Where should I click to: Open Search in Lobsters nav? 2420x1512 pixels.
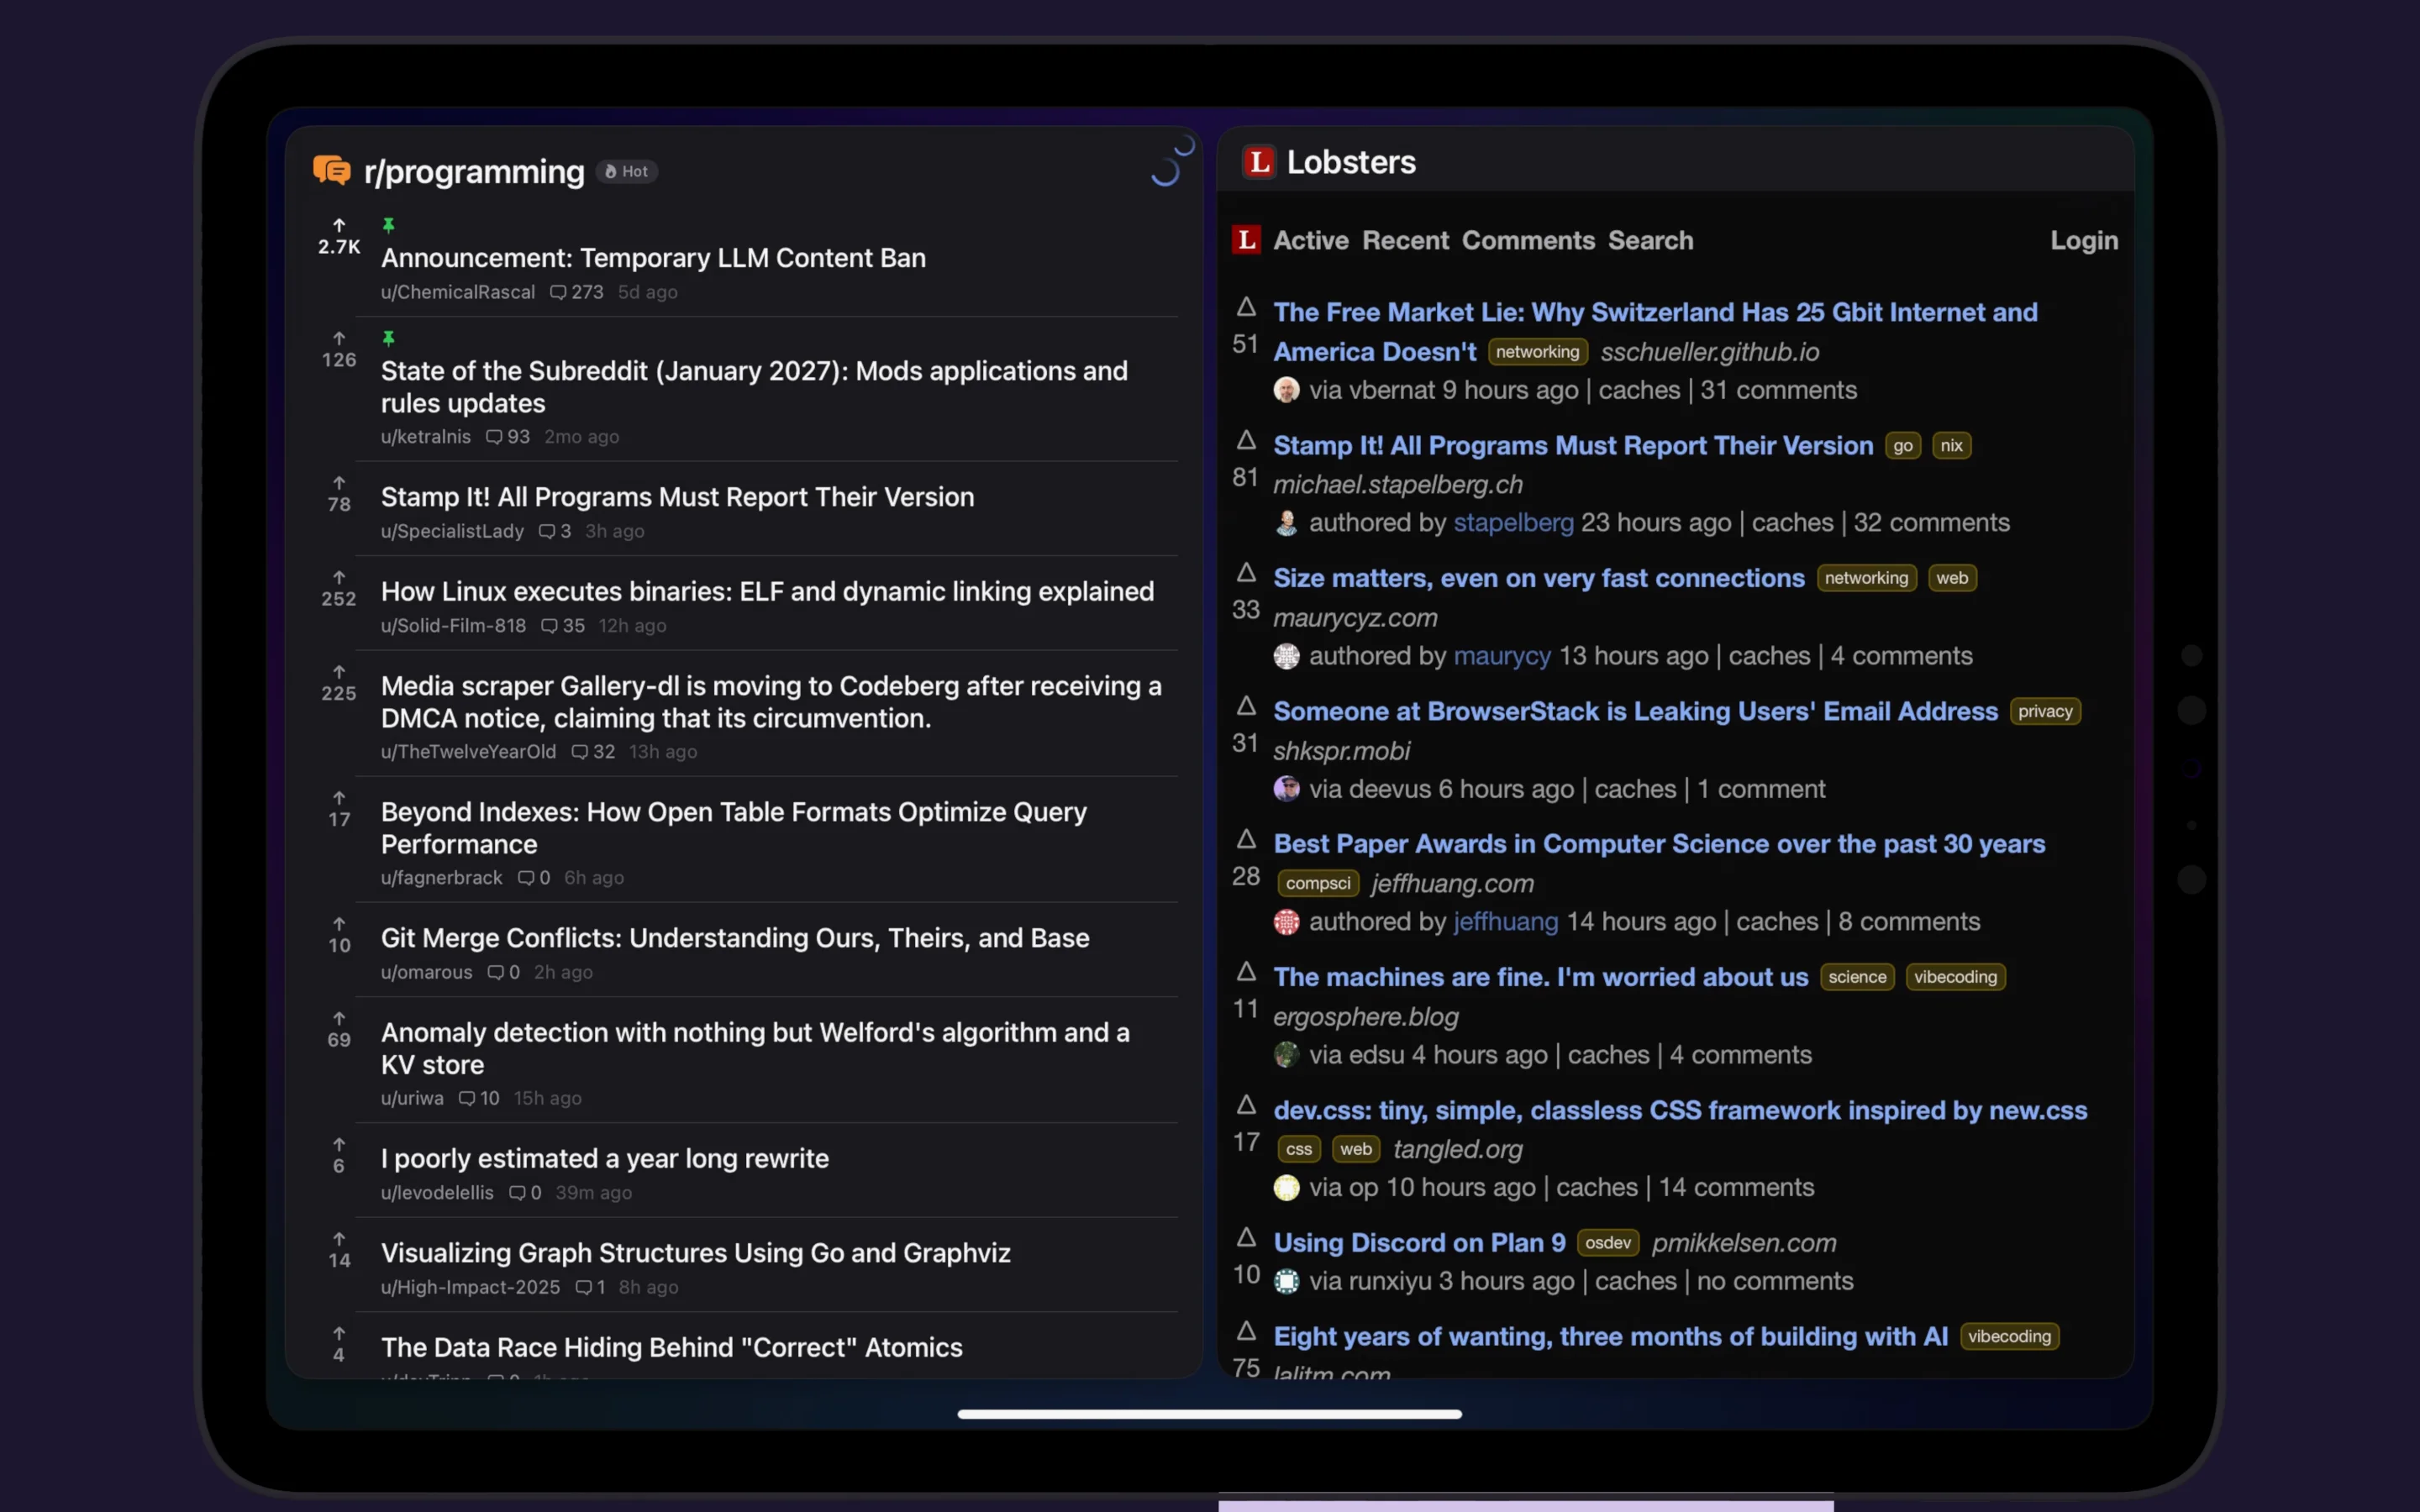[1650, 241]
